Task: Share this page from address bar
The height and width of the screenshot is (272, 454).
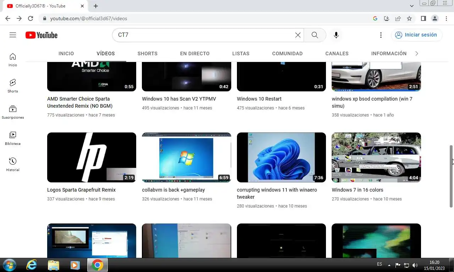Action: click(x=398, y=18)
